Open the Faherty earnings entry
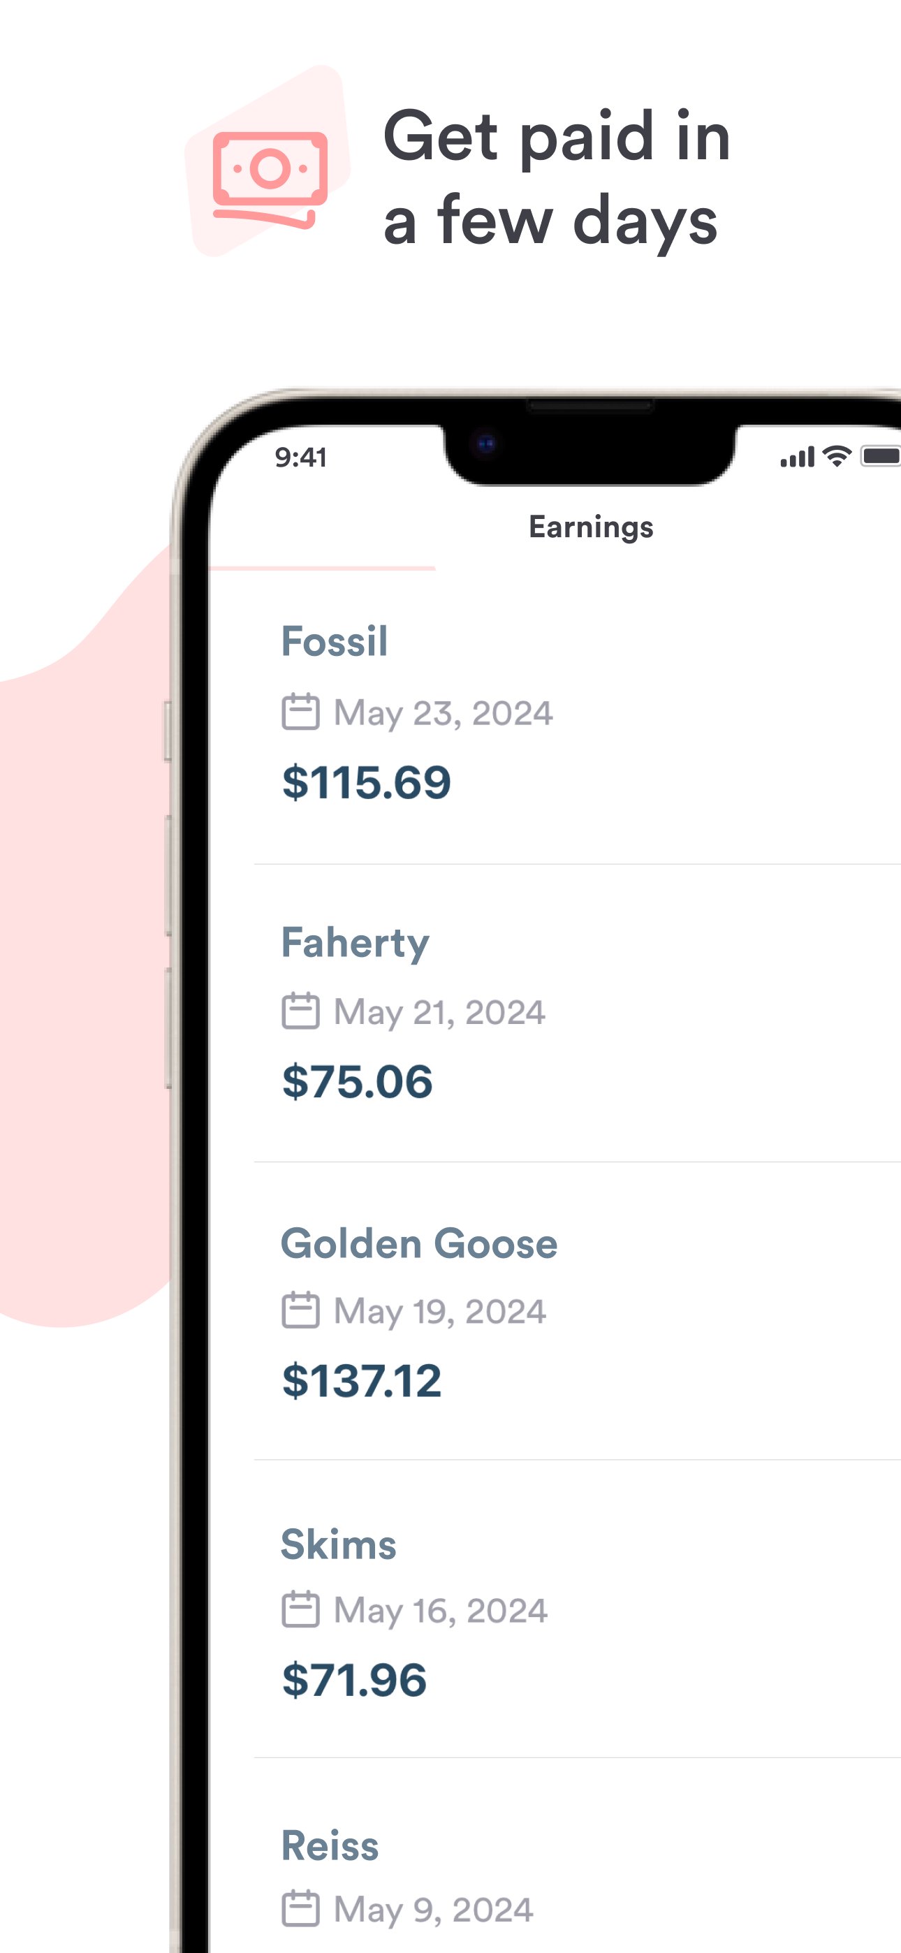Screen dimensions: 901x1953 click(x=355, y=942)
